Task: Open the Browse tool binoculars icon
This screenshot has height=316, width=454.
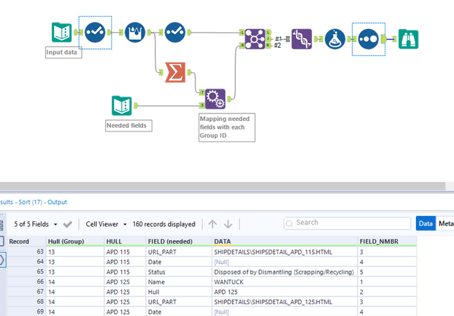Action: (408, 39)
